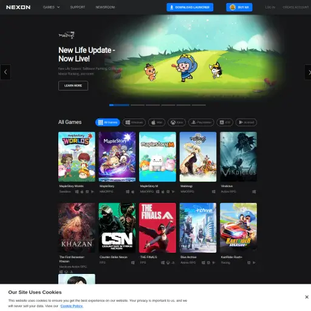Click the MapleStory Worlds title text

[x=71, y=186]
